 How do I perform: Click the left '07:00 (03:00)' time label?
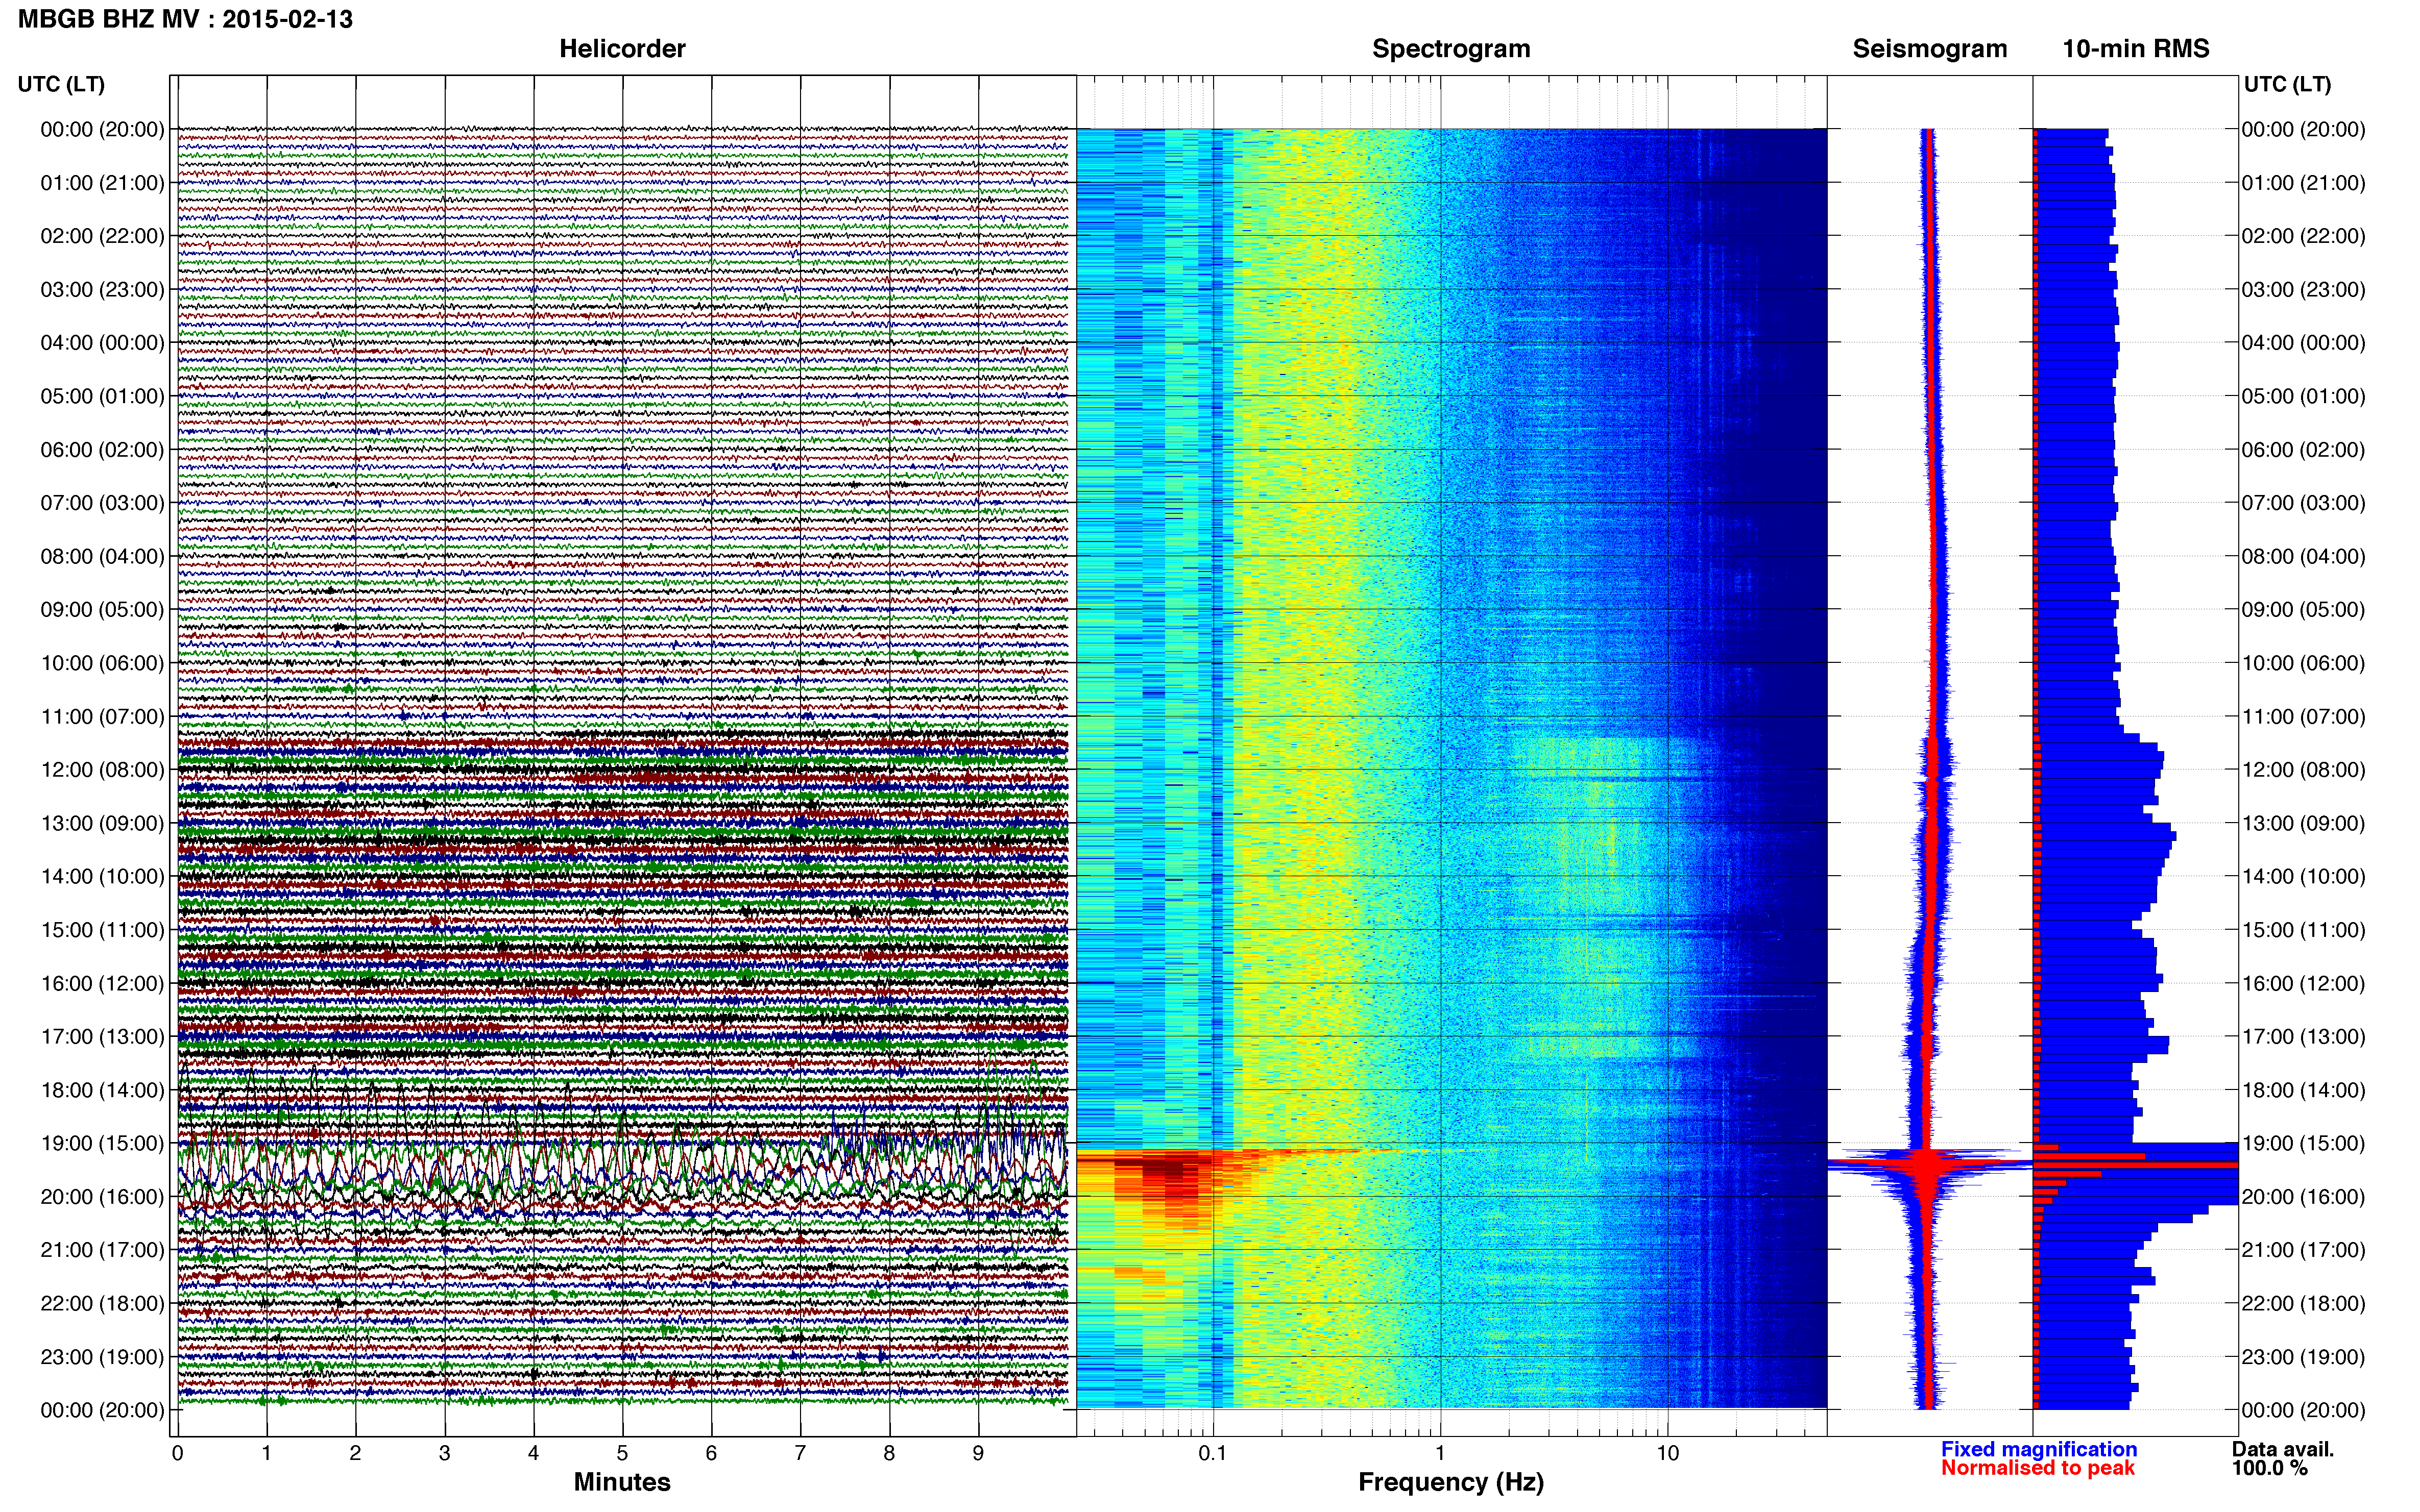tap(102, 503)
